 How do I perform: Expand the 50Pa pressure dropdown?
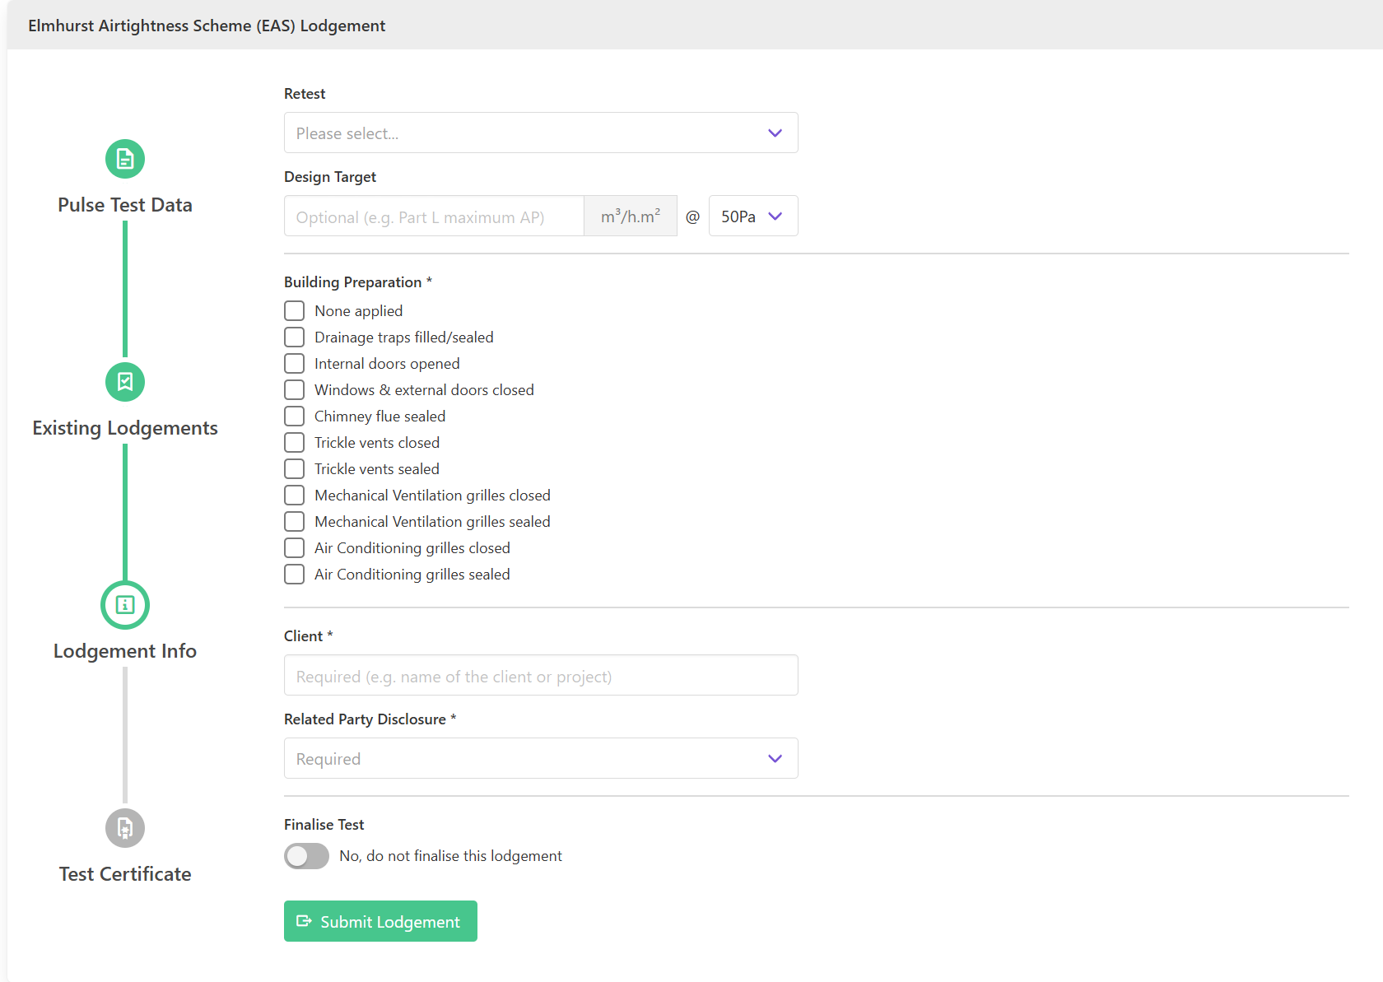pyautogui.click(x=752, y=216)
